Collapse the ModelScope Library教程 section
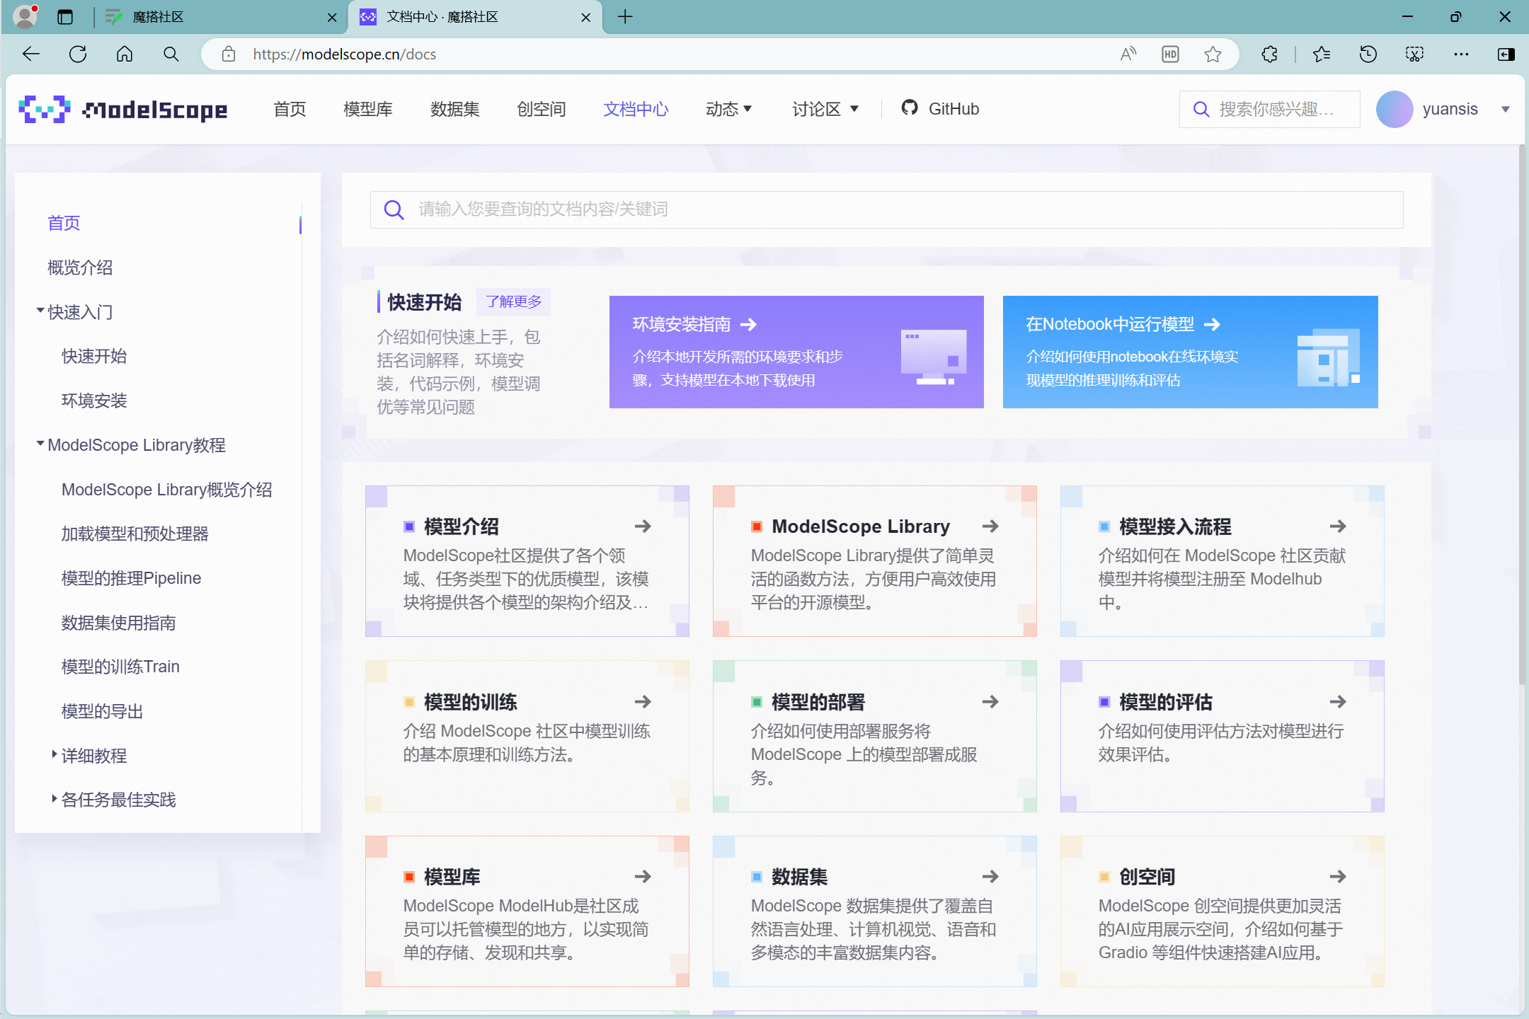 click(40, 444)
